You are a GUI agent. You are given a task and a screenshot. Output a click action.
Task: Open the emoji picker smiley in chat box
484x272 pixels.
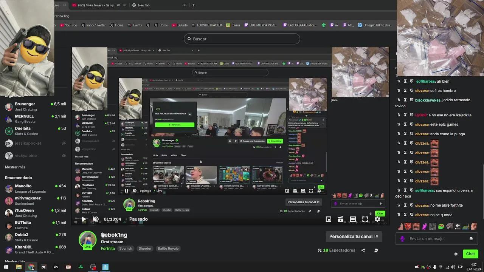click(471, 239)
